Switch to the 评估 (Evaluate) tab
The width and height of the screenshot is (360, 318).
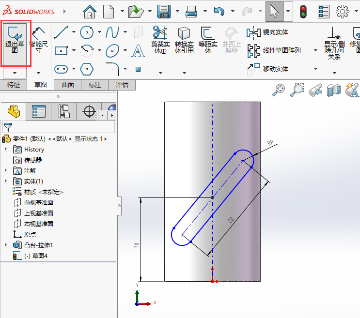point(122,85)
